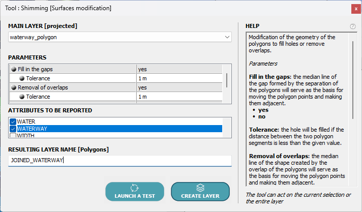Enable the WIDTH attribute checkbox
The image size is (362, 212).
point(13,136)
